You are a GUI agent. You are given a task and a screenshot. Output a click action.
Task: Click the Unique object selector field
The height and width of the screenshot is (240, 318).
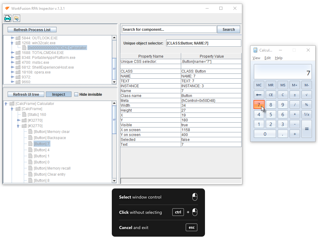[x=204, y=43]
